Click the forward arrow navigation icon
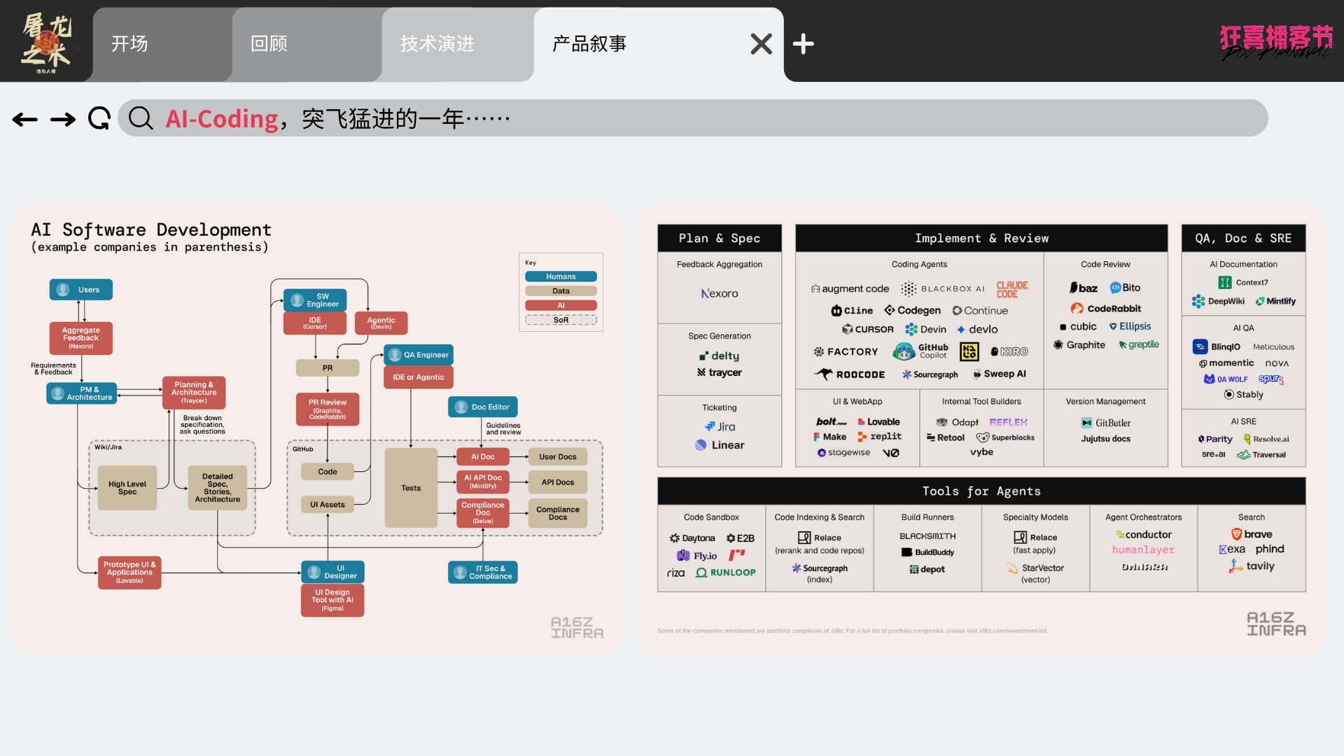The image size is (1344, 756). pyautogui.click(x=63, y=120)
